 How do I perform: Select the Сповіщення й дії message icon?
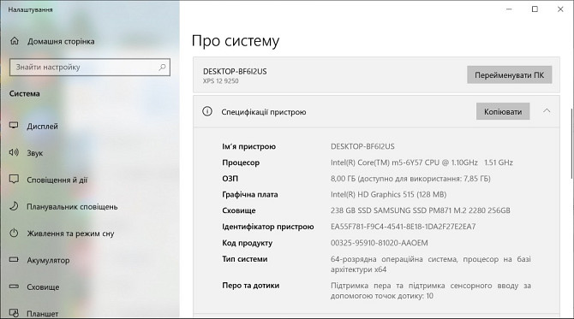click(14, 180)
